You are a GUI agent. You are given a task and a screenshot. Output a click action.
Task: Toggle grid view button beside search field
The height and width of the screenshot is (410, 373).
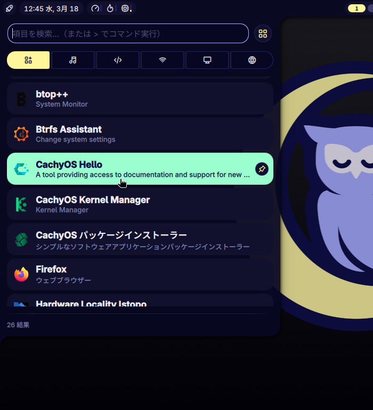[x=263, y=34]
